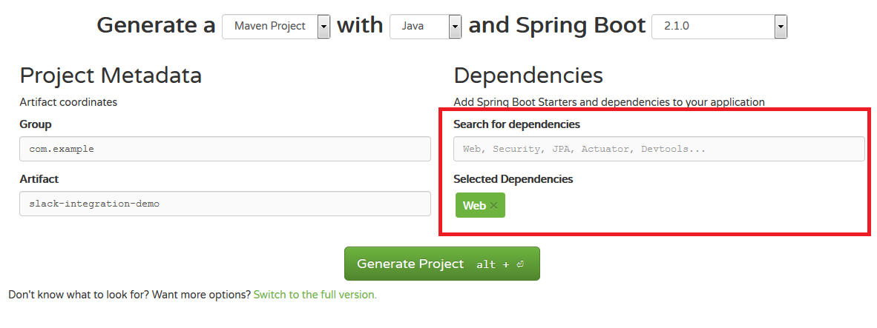Focus the Group field containing com.example

pyautogui.click(x=225, y=149)
